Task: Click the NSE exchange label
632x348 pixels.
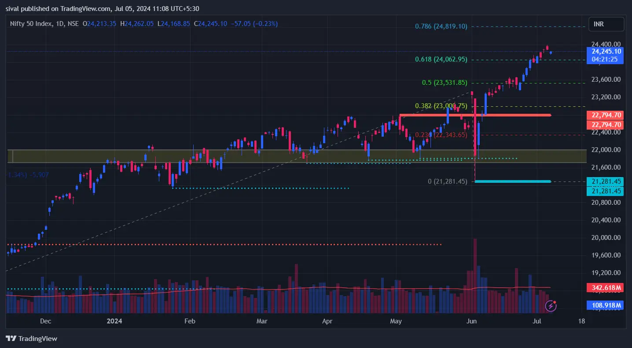Action: (x=73, y=24)
